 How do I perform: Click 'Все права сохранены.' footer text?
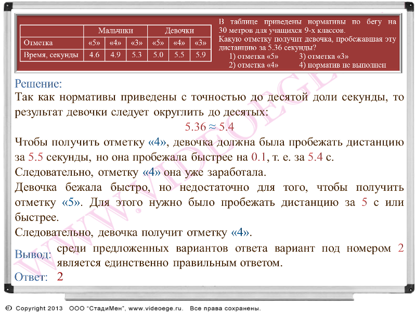tap(226, 308)
